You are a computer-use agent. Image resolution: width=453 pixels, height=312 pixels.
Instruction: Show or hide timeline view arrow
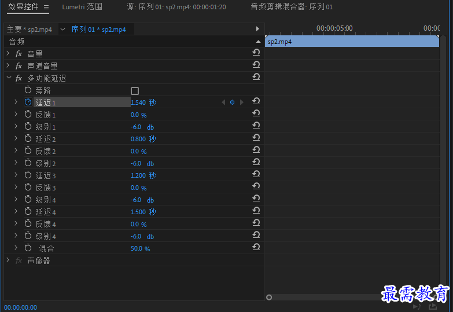(x=257, y=28)
